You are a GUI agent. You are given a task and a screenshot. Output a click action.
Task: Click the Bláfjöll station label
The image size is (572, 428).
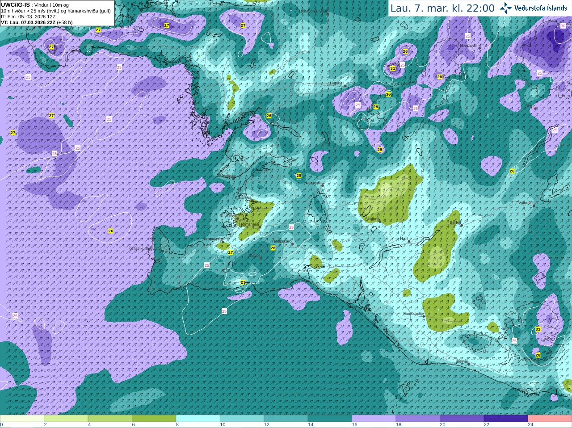point(254,256)
